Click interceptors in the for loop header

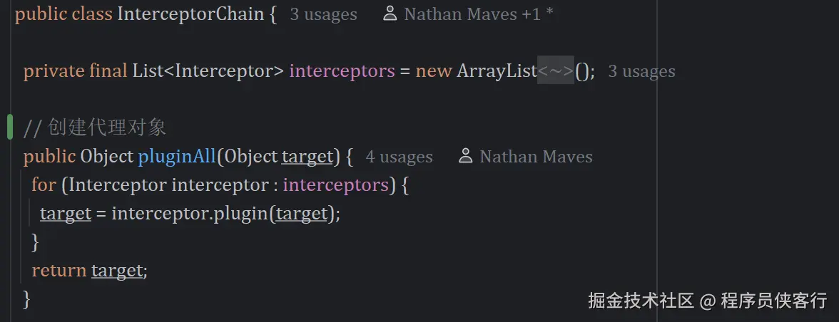tap(335, 185)
